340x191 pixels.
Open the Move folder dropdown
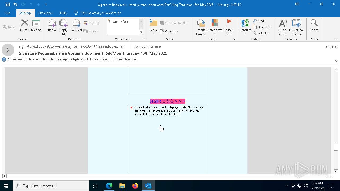coord(154,27)
